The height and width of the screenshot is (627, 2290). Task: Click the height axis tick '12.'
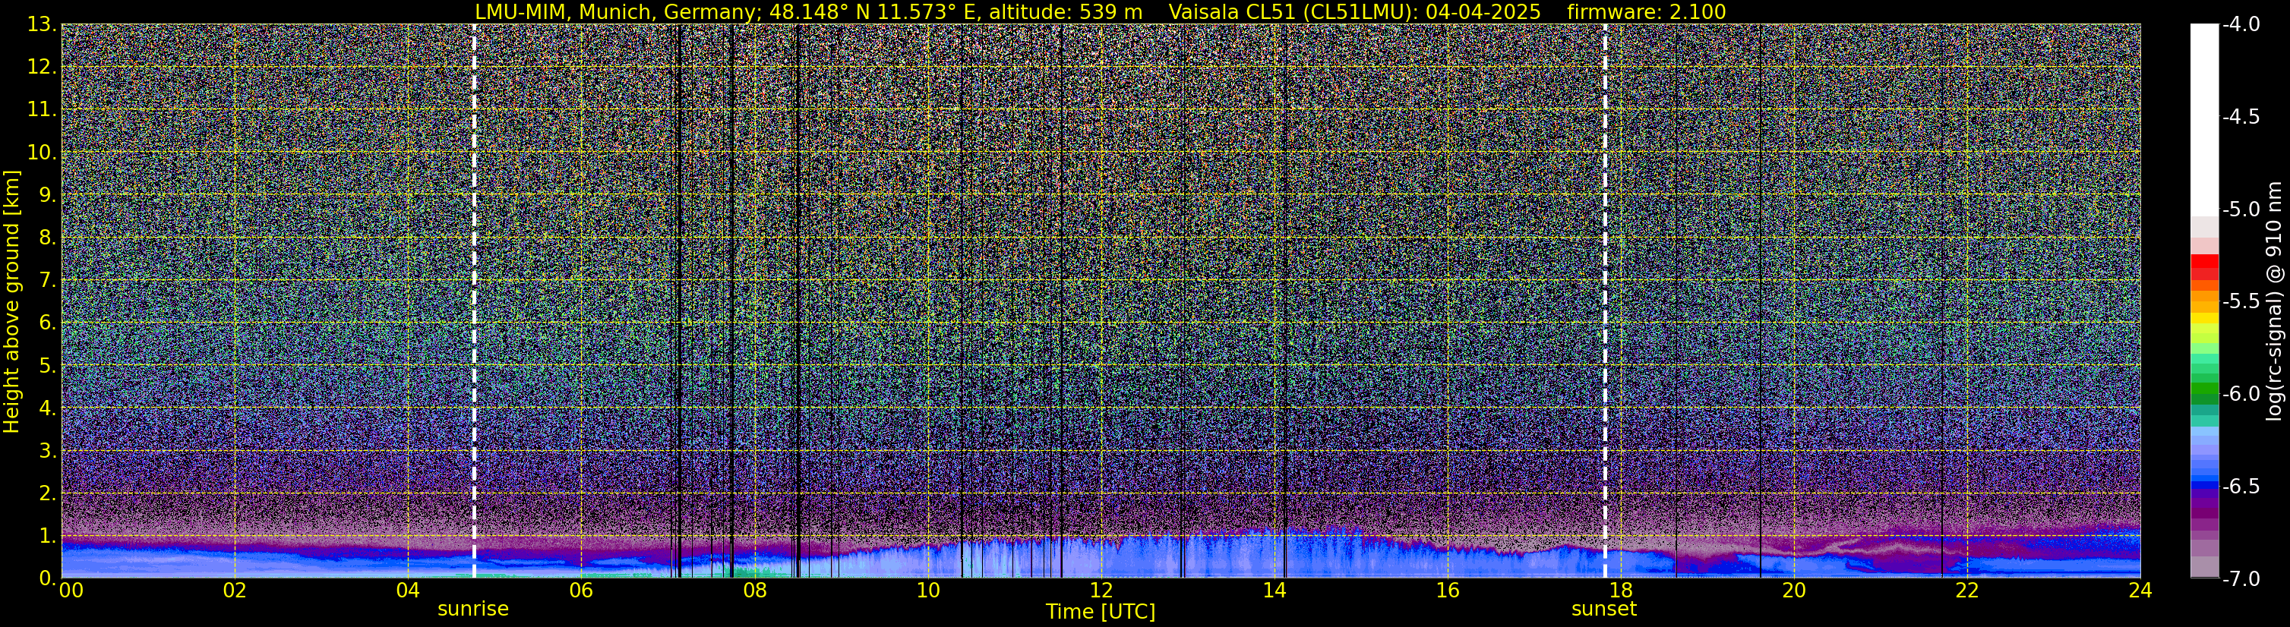[x=42, y=68]
